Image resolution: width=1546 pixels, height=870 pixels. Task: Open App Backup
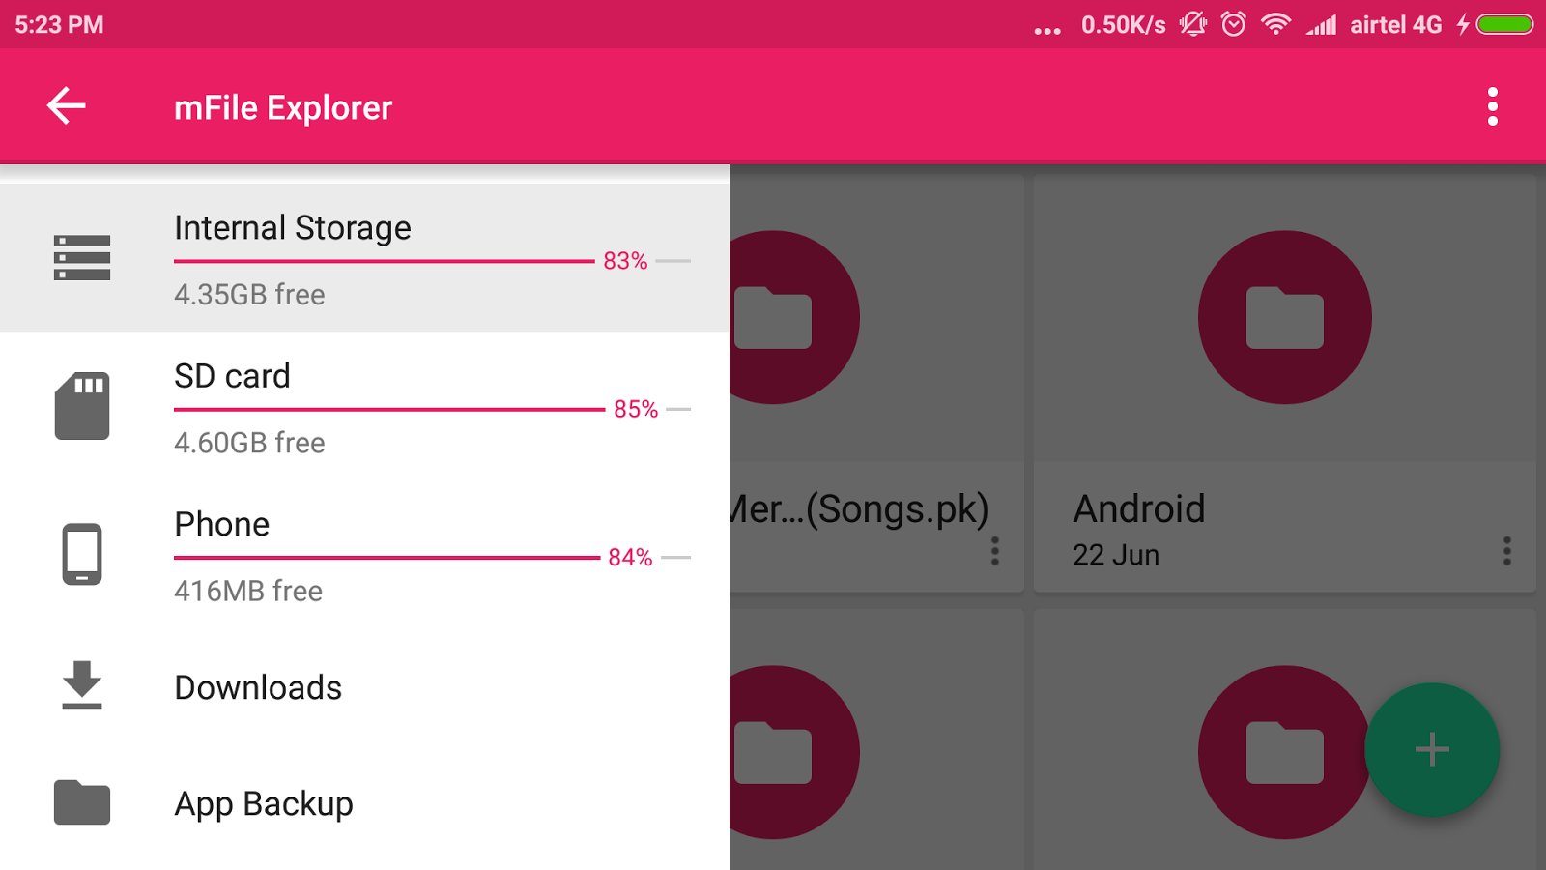(x=264, y=803)
